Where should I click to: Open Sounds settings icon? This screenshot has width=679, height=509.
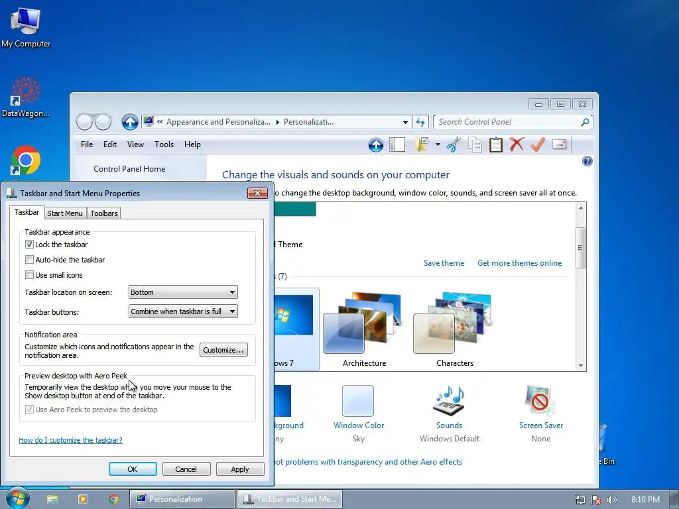[449, 401]
